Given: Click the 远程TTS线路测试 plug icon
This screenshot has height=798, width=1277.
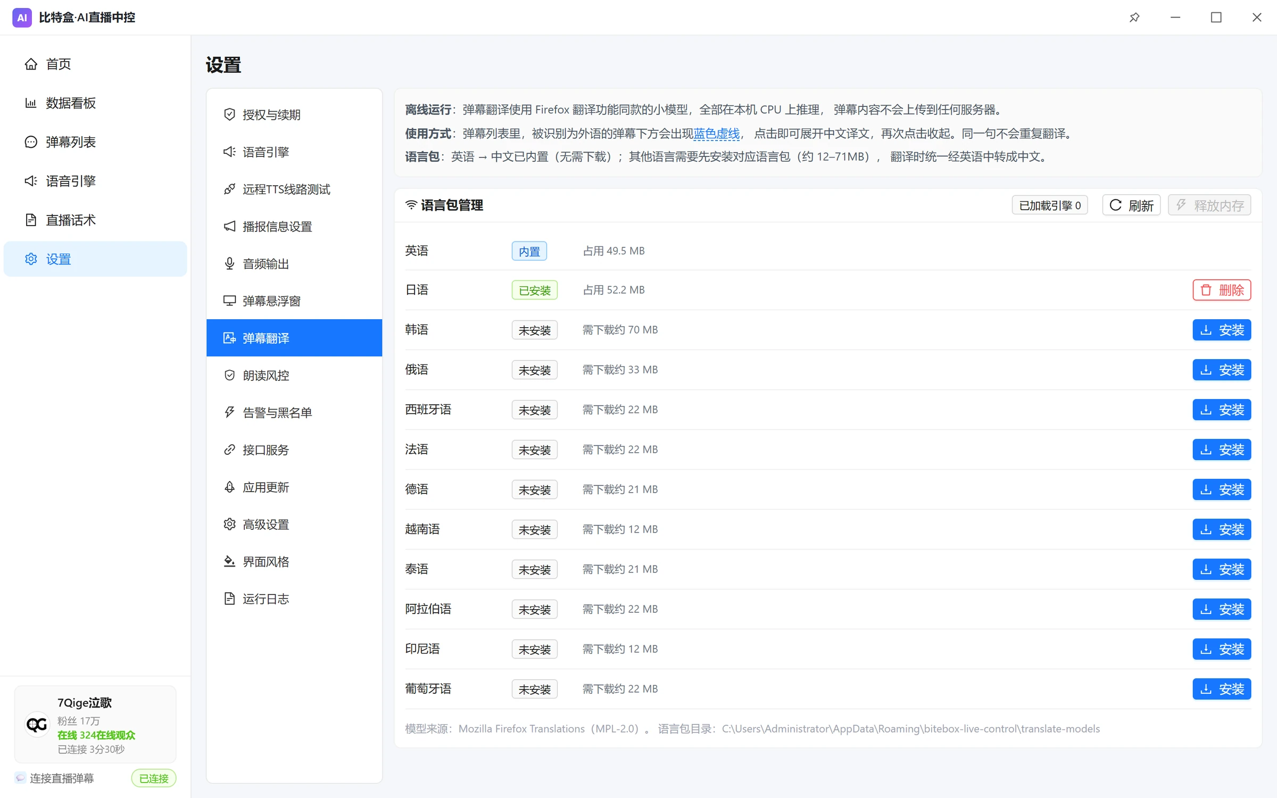Looking at the screenshot, I should click(x=229, y=189).
